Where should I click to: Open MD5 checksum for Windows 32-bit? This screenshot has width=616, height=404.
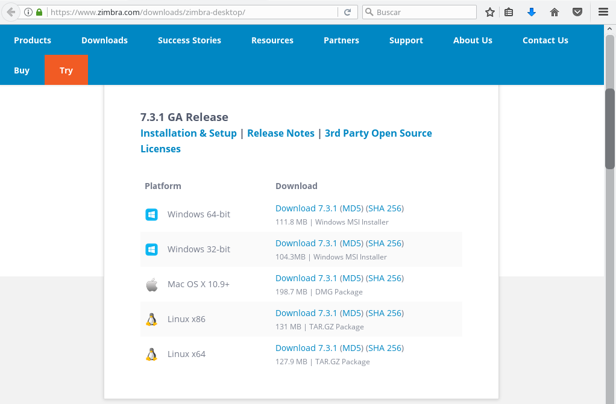point(351,243)
